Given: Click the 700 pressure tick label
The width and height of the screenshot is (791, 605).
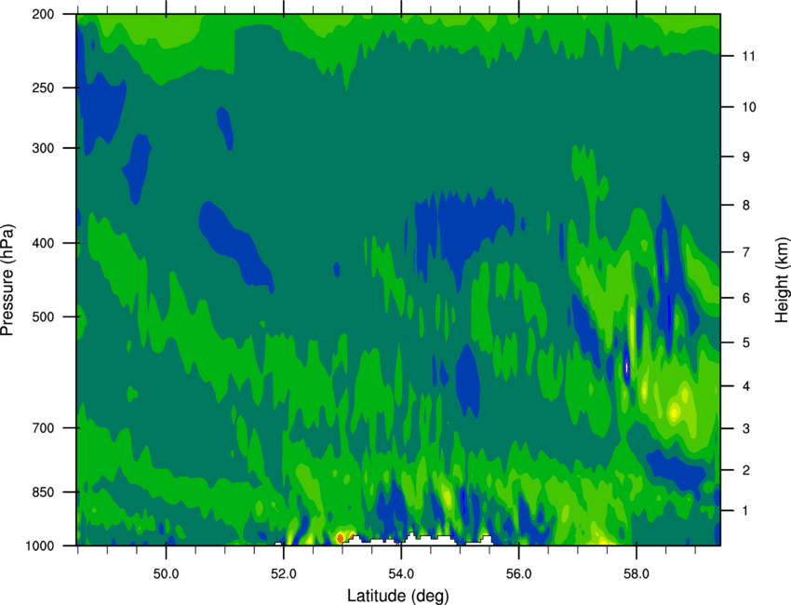Looking at the screenshot, I should [x=43, y=428].
